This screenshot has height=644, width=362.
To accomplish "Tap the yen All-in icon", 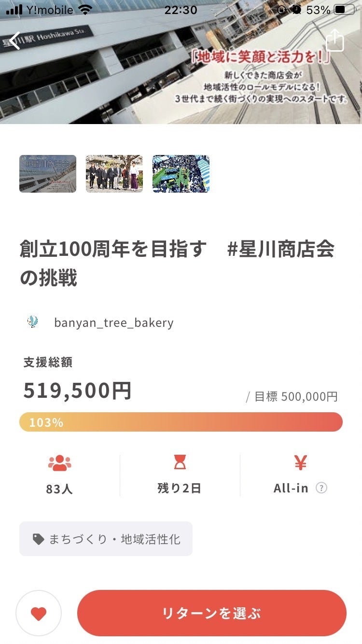I will click(300, 463).
